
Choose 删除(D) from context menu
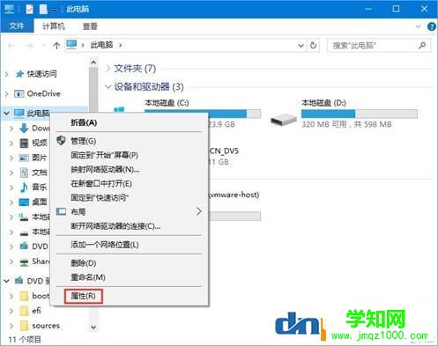click(x=84, y=263)
